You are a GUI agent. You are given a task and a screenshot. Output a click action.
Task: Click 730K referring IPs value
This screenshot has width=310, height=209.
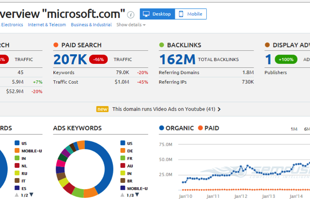point(248,82)
